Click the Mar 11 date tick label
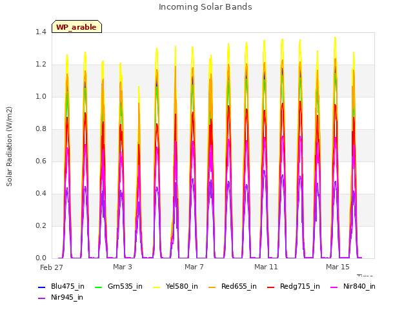This screenshot has height=310, width=413. (266, 267)
